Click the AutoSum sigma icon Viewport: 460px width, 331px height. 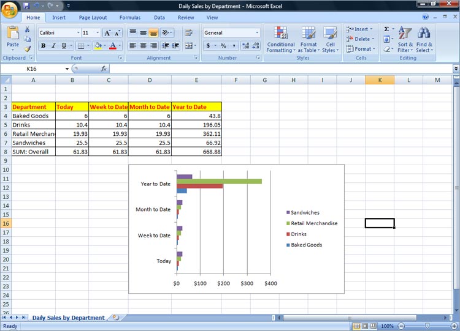click(386, 29)
